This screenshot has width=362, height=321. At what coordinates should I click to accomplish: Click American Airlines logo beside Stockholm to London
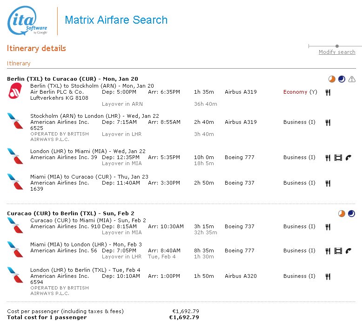click(x=15, y=121)
